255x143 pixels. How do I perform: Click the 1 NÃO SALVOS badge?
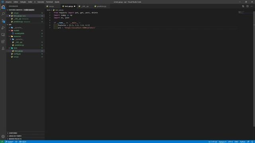pyautogui.click(x=29, y=10)
